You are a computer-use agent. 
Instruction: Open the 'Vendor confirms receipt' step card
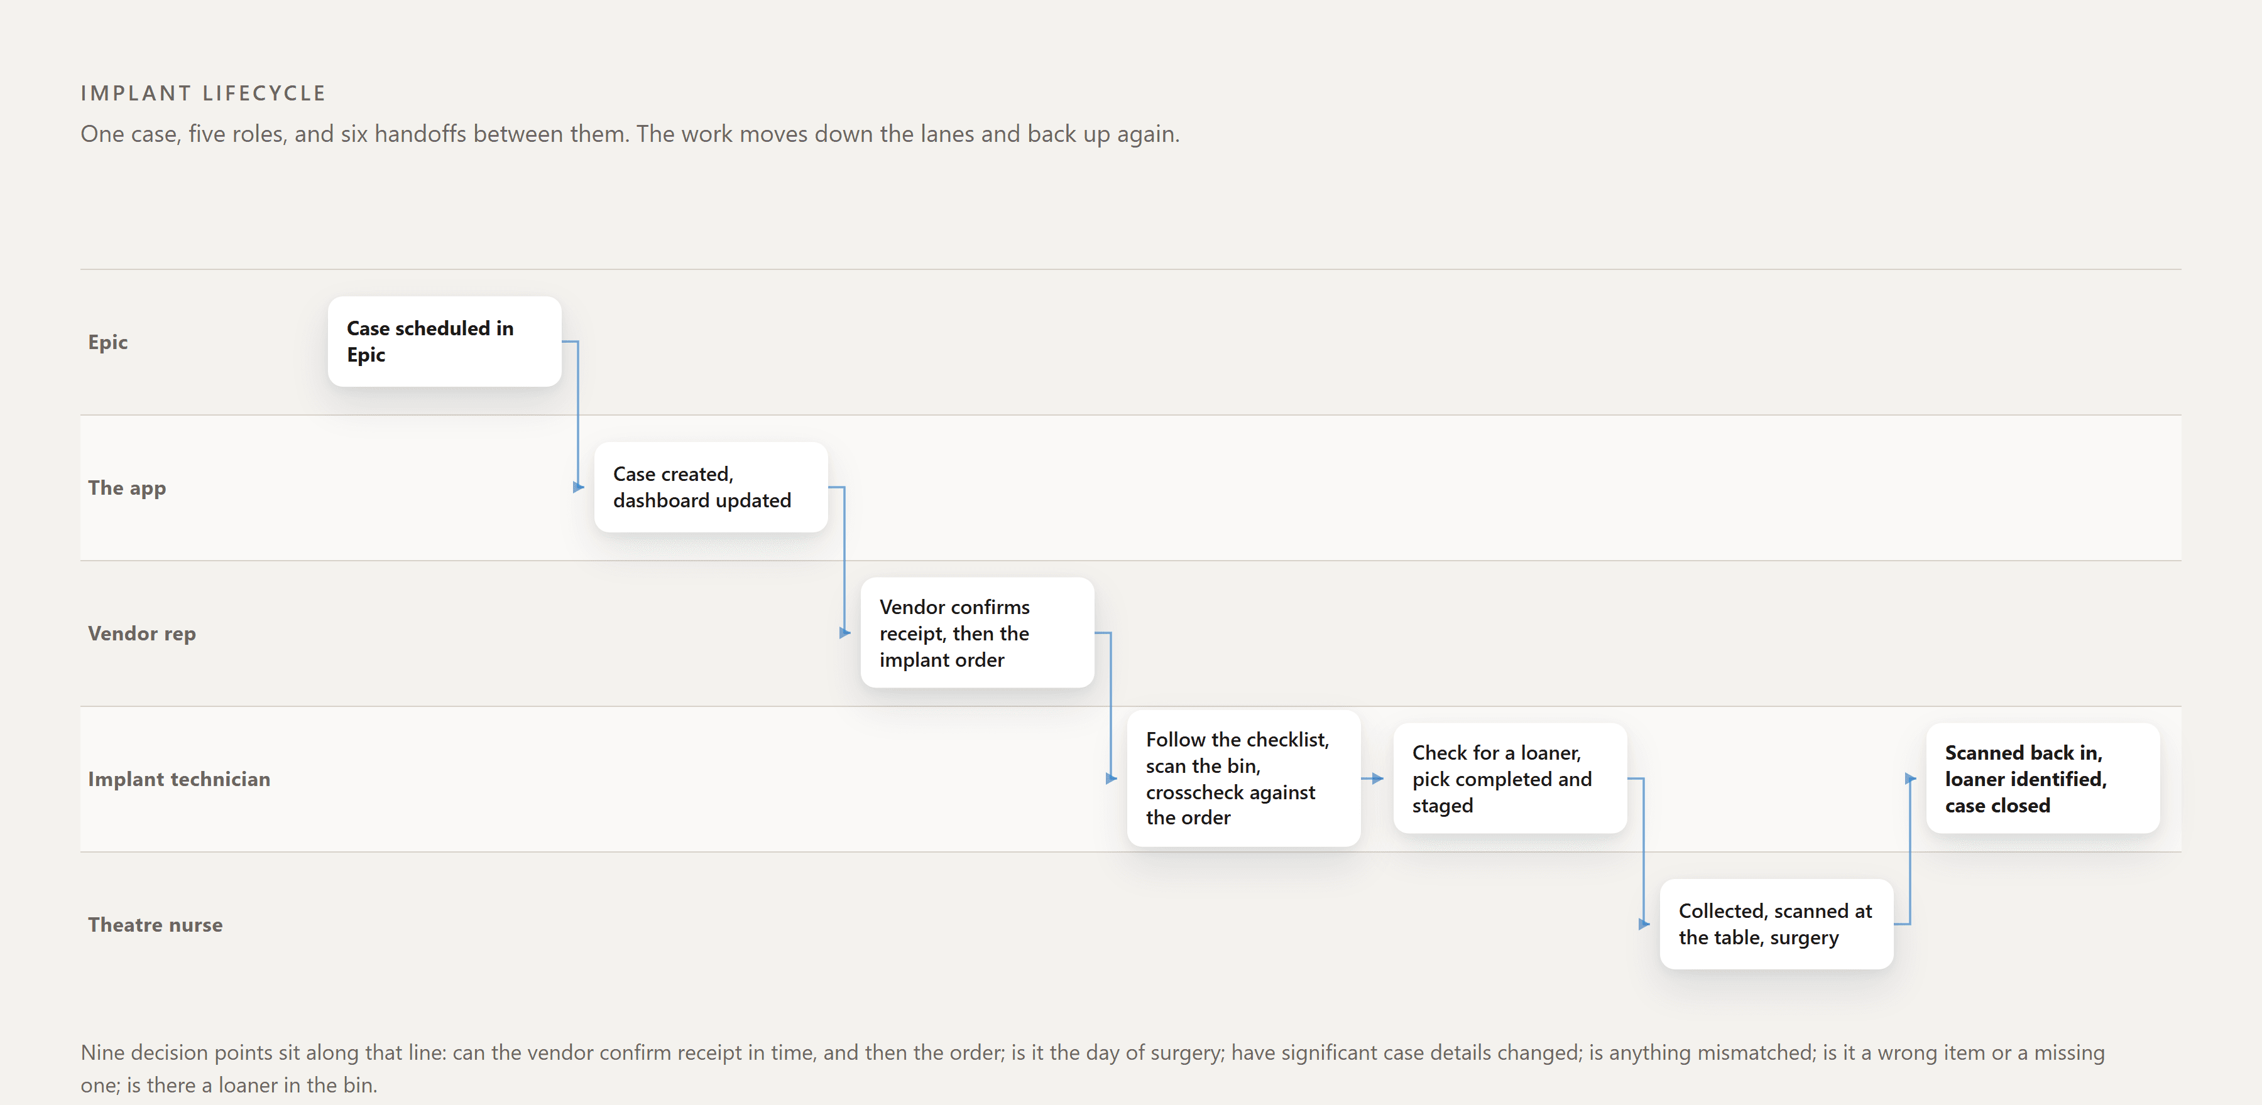click(977, 633)
